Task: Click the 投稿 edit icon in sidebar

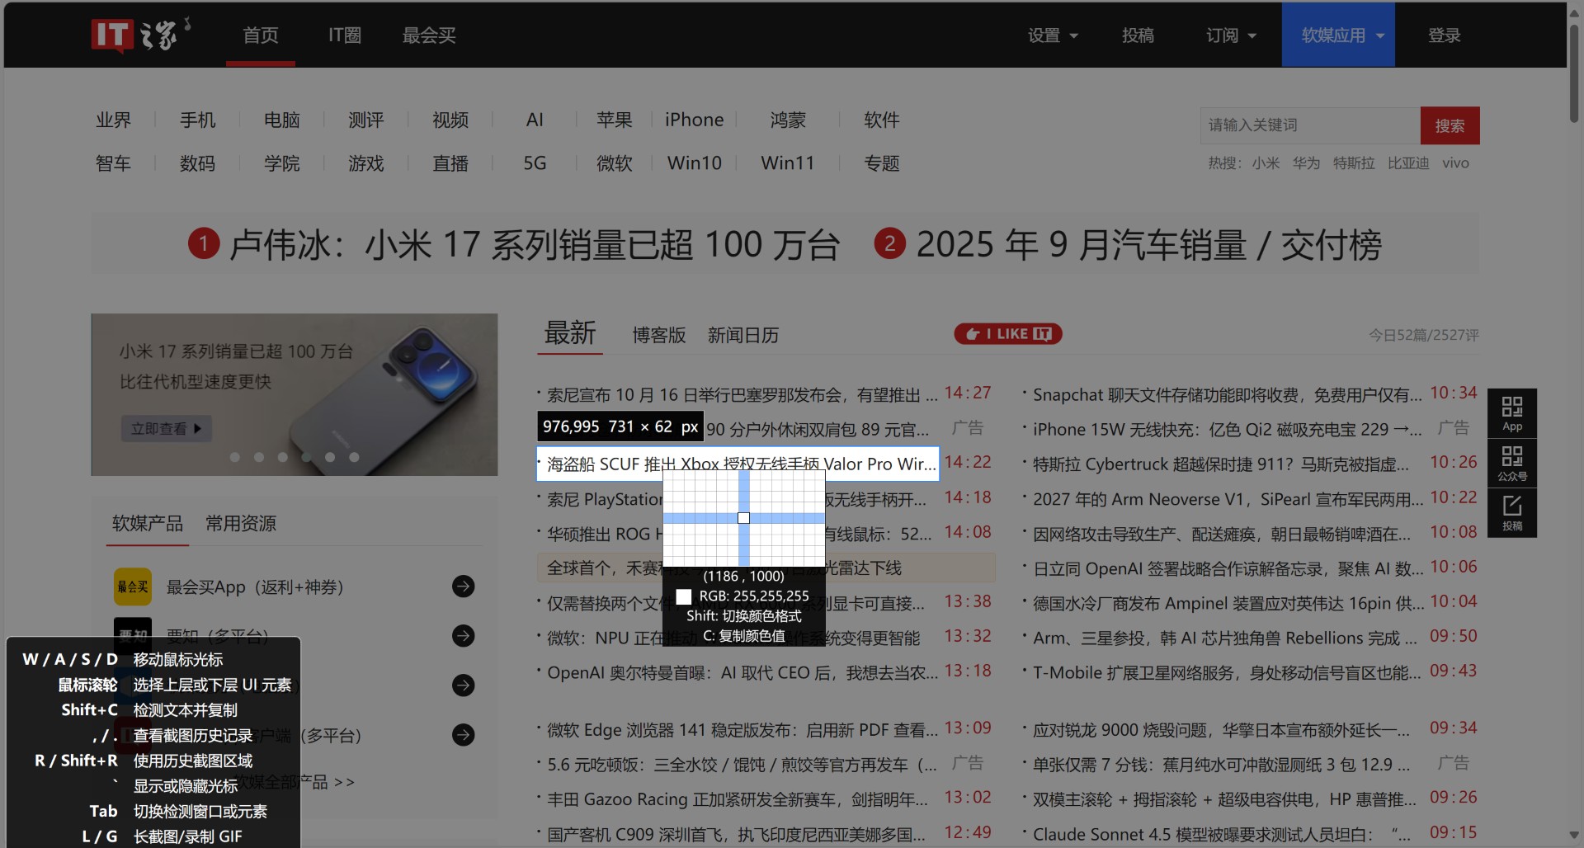Action: (x=1511, y=512)
